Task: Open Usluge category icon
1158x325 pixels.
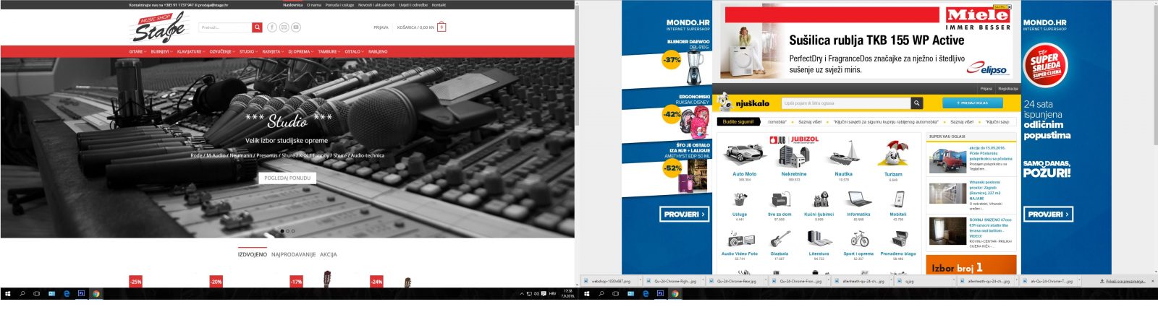Action: pyautogui.click(x=740, y=199)
